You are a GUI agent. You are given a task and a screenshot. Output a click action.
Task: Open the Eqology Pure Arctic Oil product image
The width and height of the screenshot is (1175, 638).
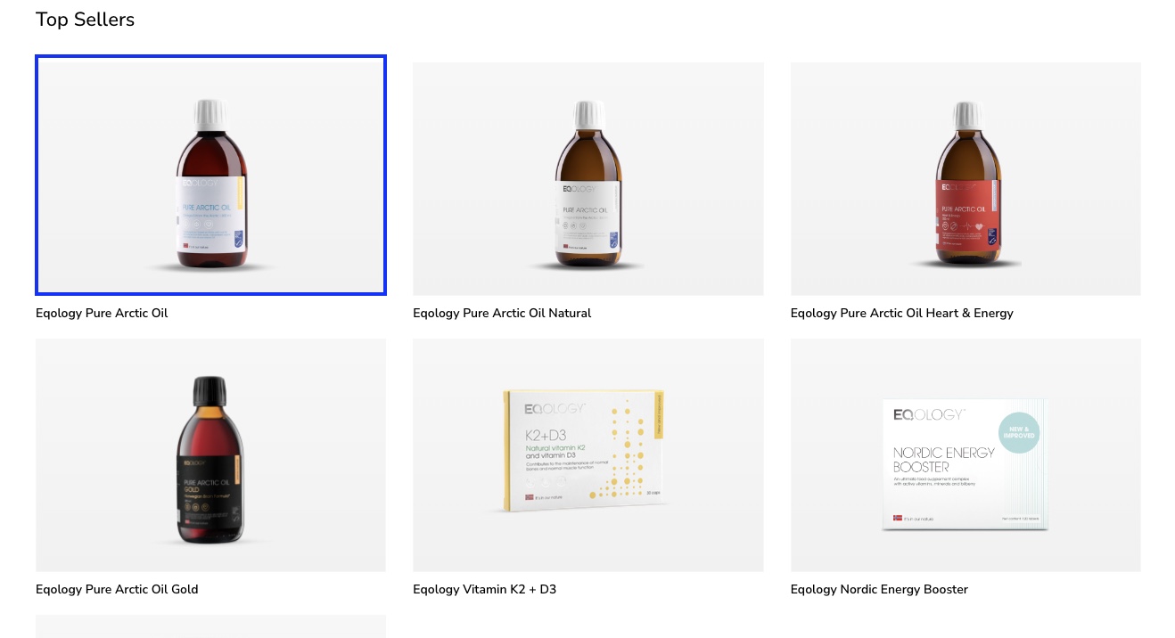pyautogui.click(x=210, y=175)
